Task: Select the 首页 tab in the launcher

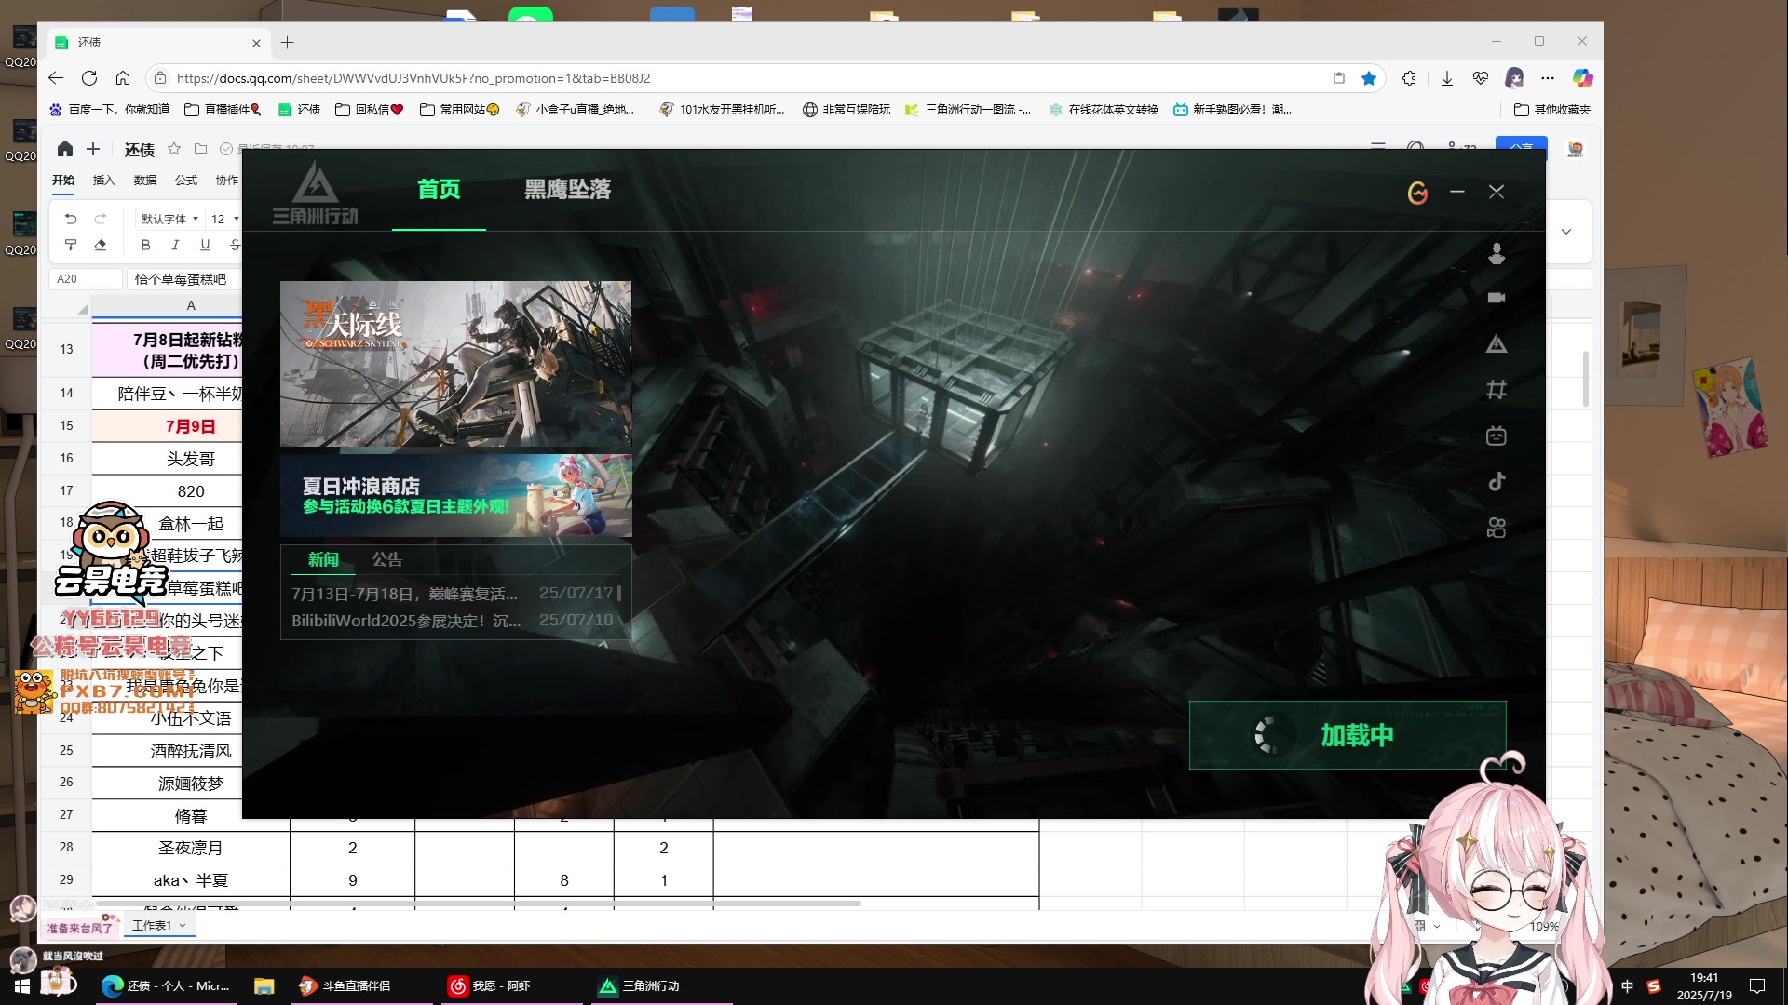Action: click(439, 190)
